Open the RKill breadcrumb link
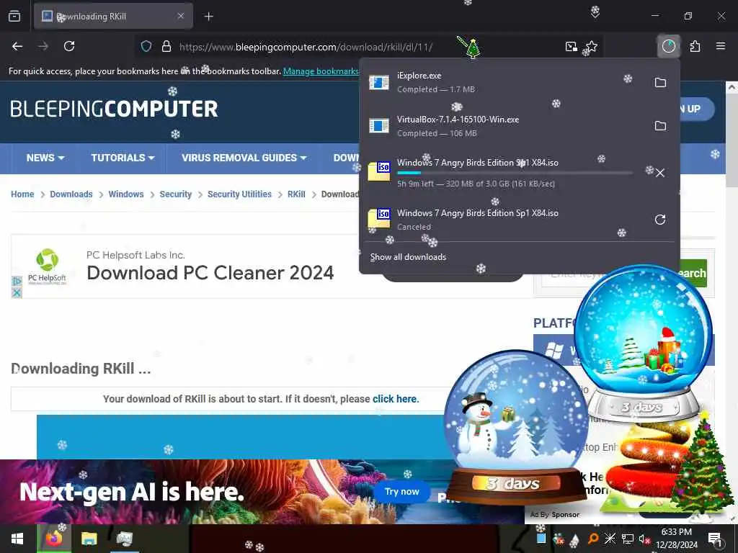This screenshot has width=738, height=553. click(x=296, y=194)
